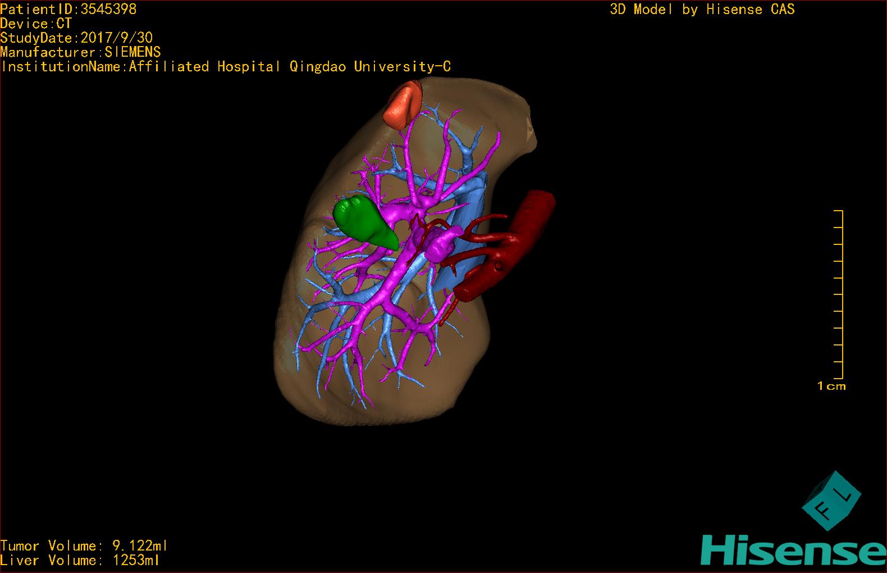Click the StudyDate:2017/9/30 text
This screenshot has width=887, height=573.
tap(76, 38)
